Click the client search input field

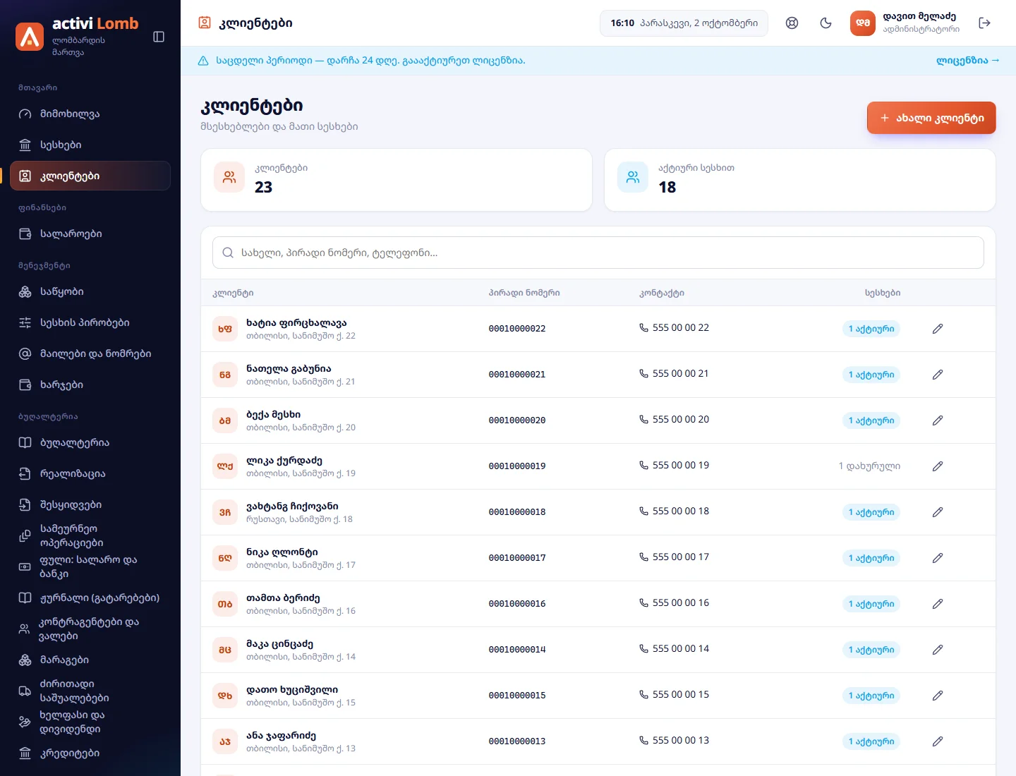(x=598, y=253)
